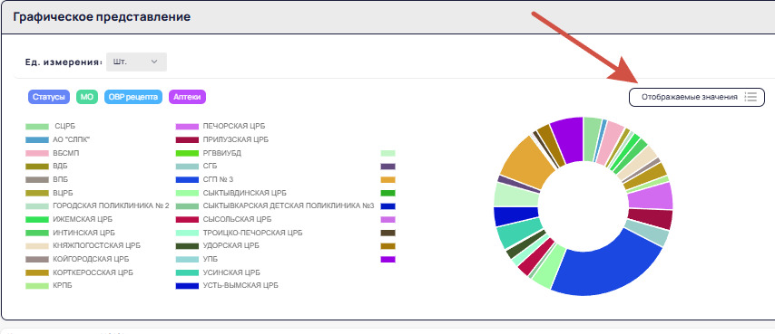
Task: Select the МО tab chip
Action: tap(87, 97)
